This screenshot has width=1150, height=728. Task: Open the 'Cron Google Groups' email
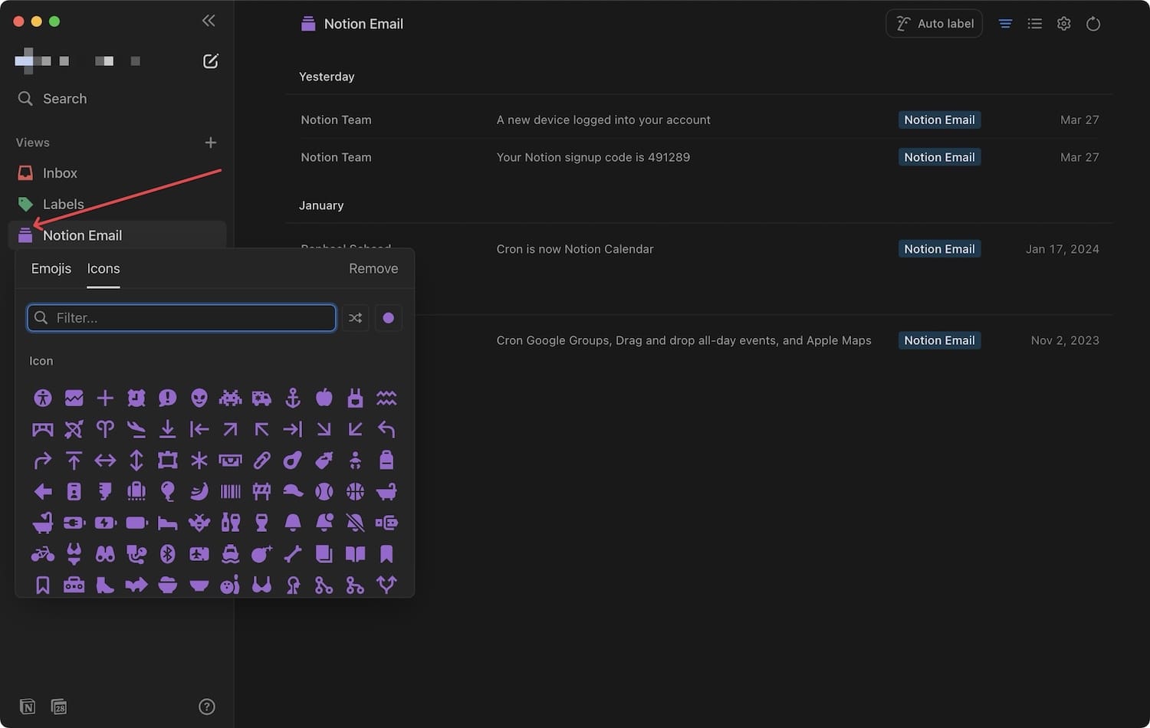click(684, 340)
